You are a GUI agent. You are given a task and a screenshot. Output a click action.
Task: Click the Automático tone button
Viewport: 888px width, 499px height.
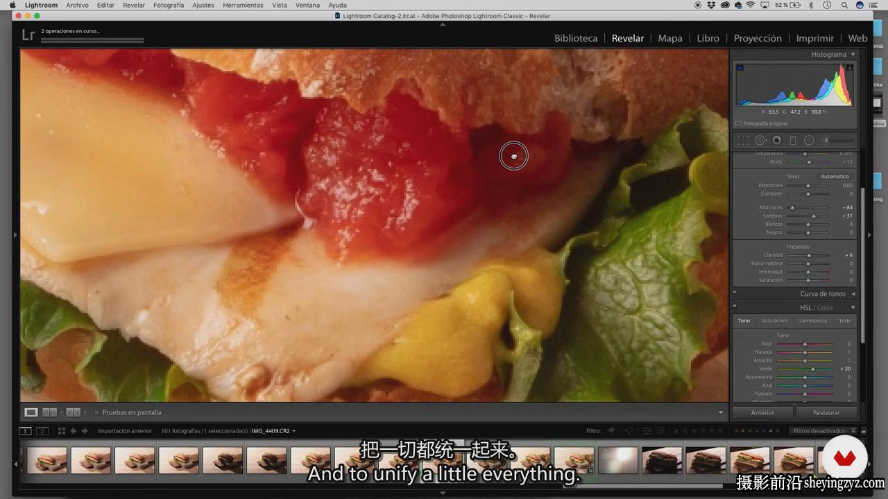click(835, 177)
